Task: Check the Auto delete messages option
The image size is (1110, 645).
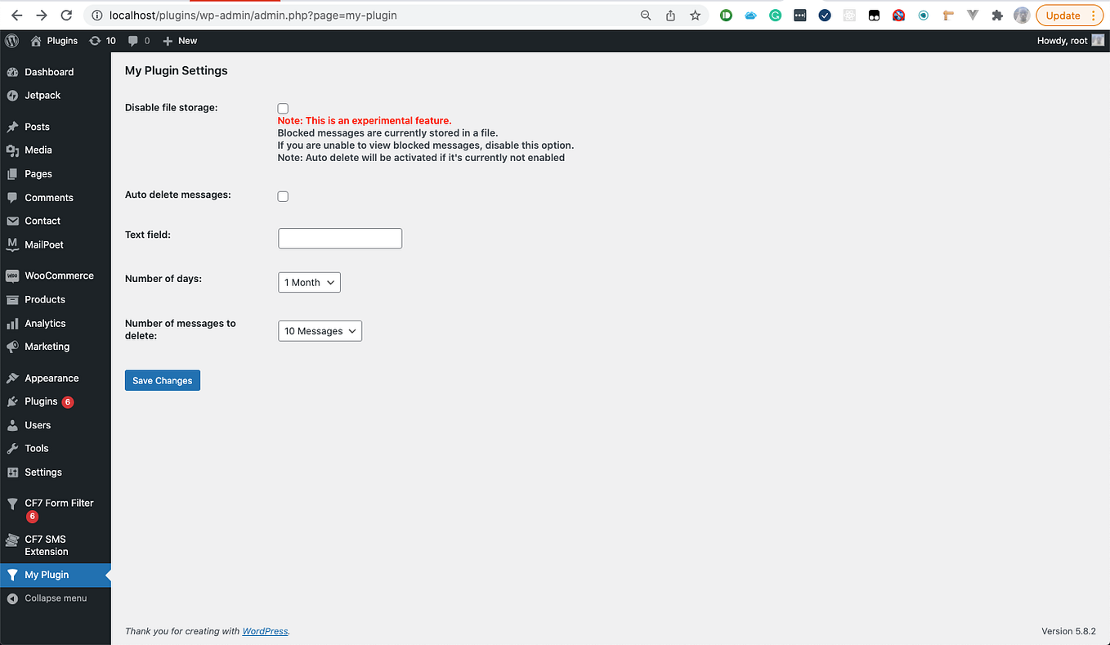Action: point(282,196)
